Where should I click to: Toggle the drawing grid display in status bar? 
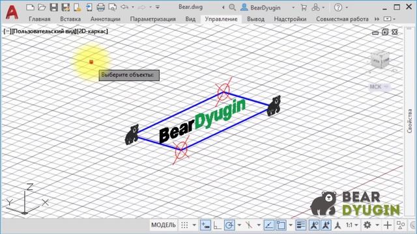(x=184, y=225)
